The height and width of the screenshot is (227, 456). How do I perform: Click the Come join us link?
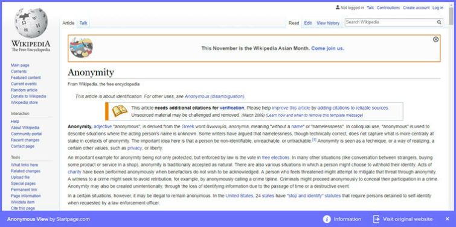point(327,48)
